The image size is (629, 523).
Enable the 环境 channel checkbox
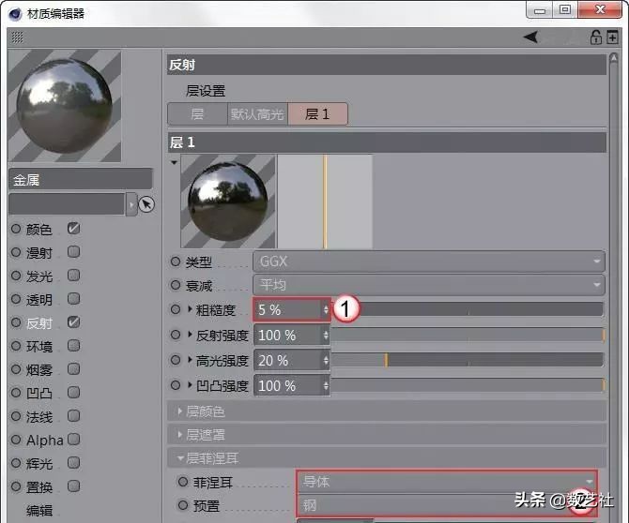point(74,346)
